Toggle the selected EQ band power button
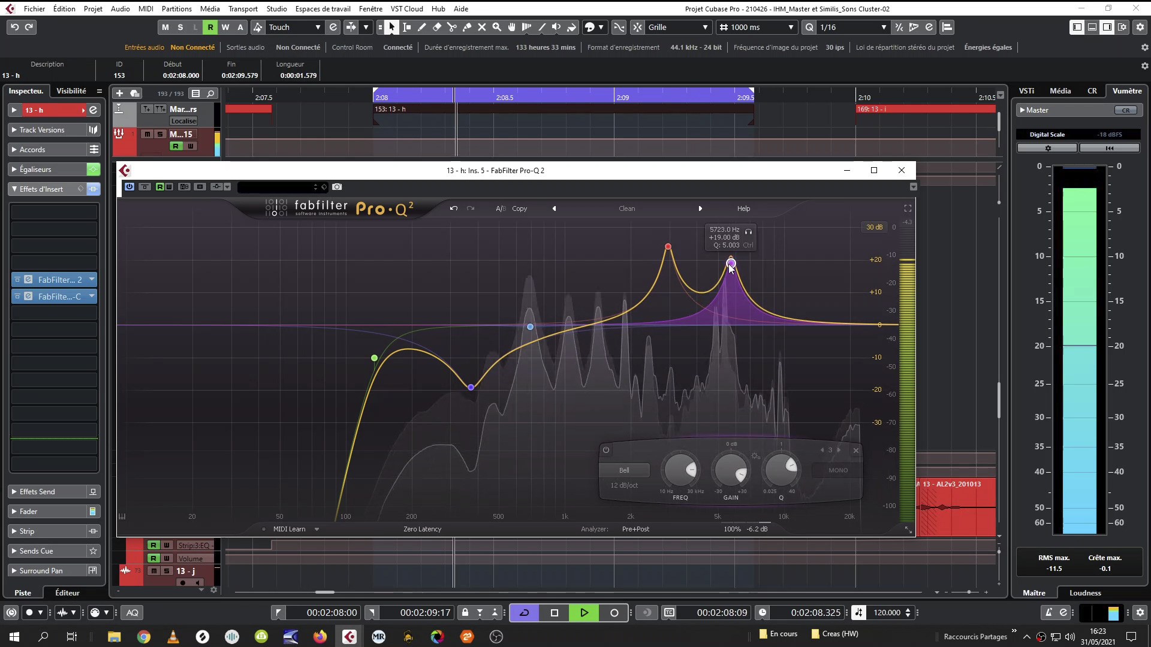The image size is (1151, 647). pos(606,450)
